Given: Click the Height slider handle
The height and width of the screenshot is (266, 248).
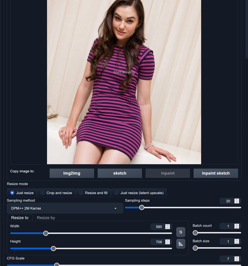Looking at the screenshot, I should coord(53,249).
